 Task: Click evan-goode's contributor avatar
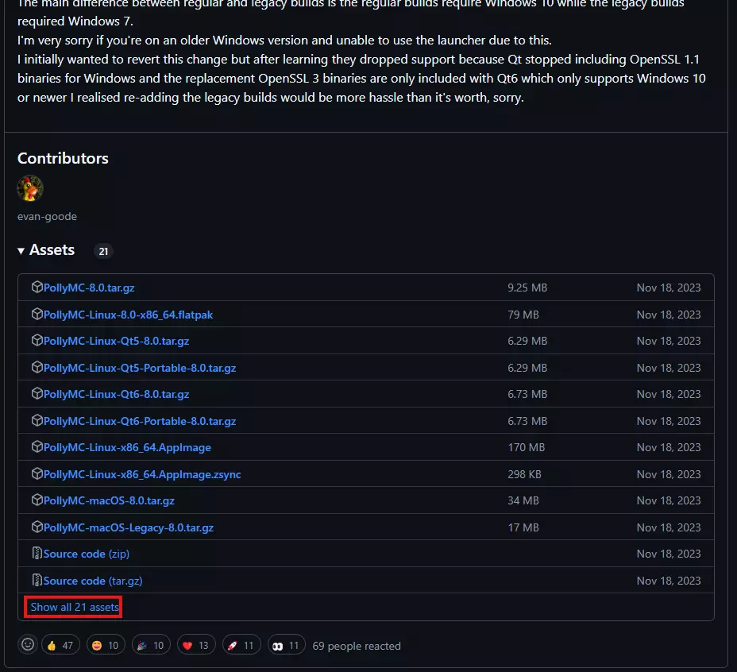30,189
